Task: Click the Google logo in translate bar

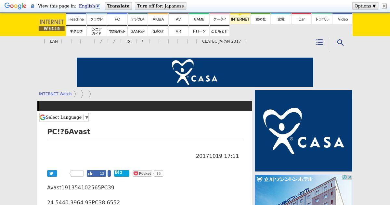Action: 15,6
